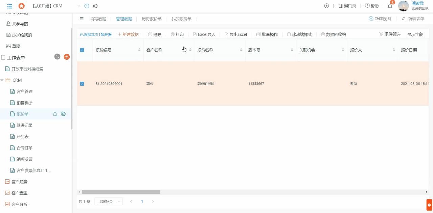
Task: Select the 删除 (delete) icon
Action: tap(155, 34)
